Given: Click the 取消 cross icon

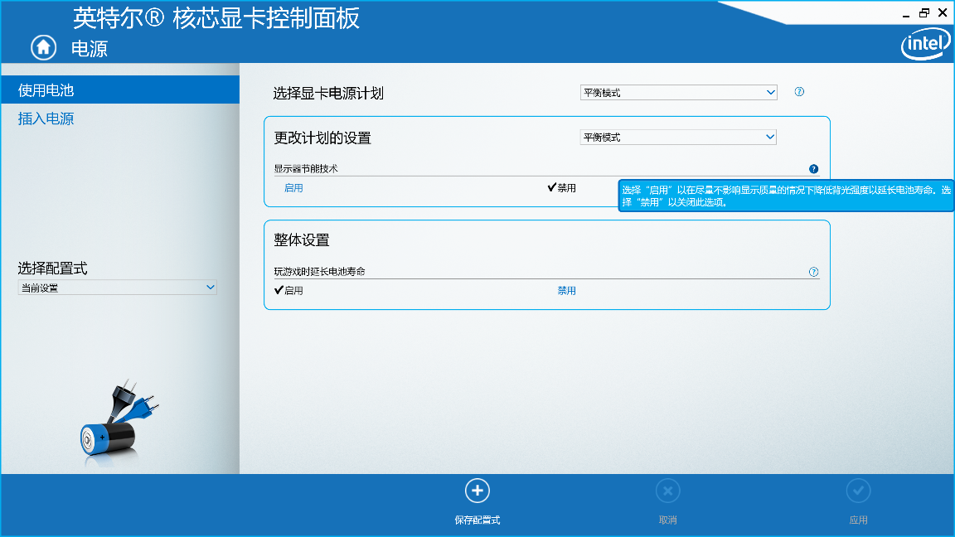Looking at the screenshot, I should click(x=667, y=491).
